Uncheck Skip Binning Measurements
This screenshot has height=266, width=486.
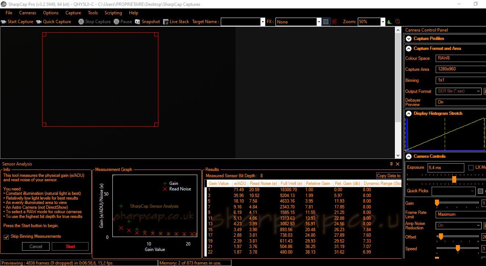[6, 237]
